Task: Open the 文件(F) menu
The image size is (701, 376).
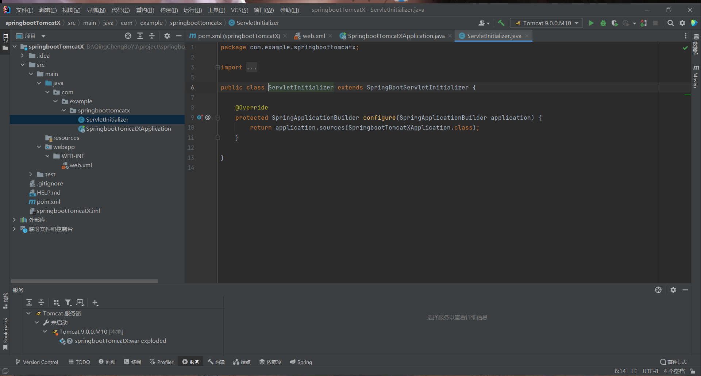Action: click(24, 10)
